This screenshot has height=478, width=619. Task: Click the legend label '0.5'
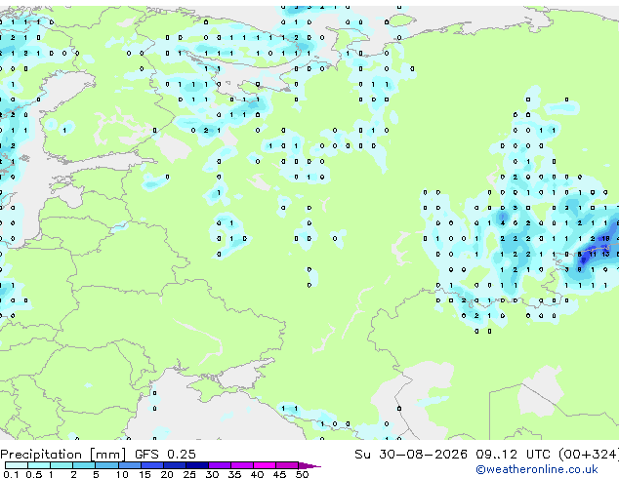pos(34,474)
